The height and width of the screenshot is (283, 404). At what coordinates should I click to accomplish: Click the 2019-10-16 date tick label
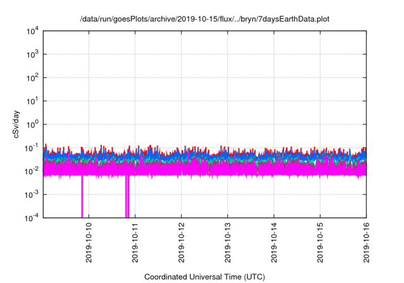coord(366,243)
